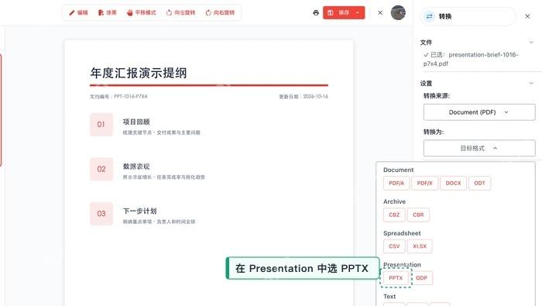Click the 转换为 label
The width and height of the screenshot is (542, 306).
[434, 132]
